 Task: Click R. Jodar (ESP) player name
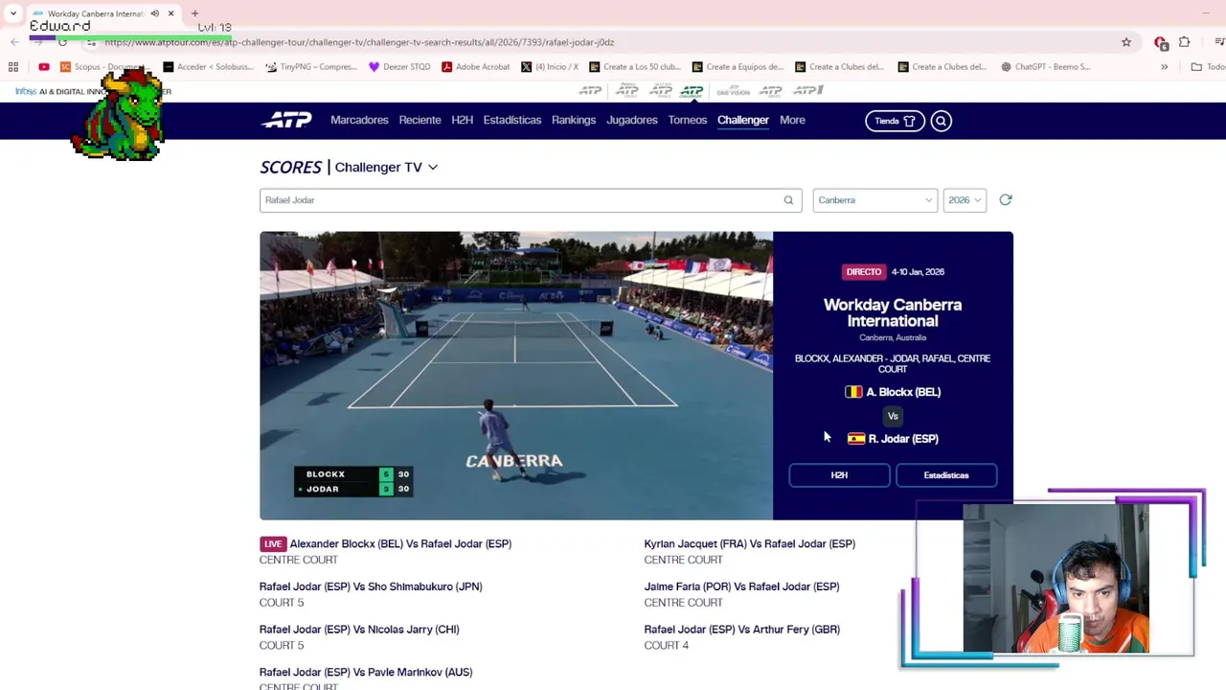pos(903,439)
